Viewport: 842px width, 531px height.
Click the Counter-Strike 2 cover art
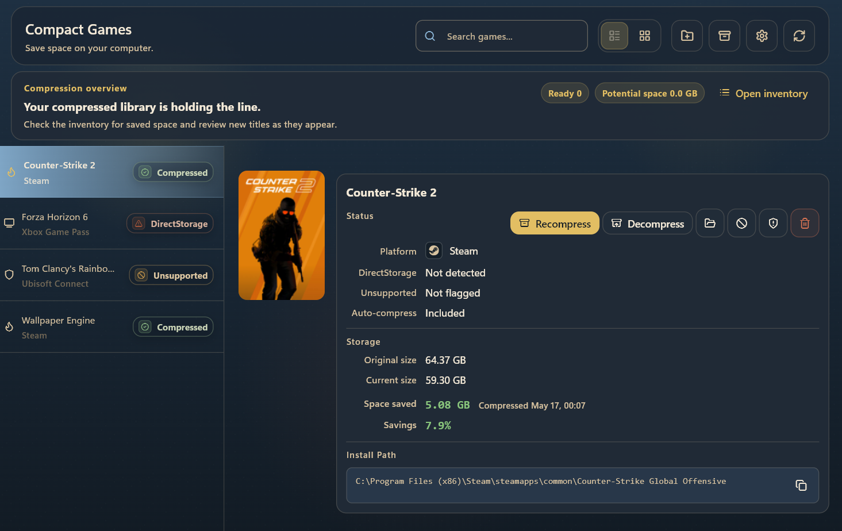point(282,235)
